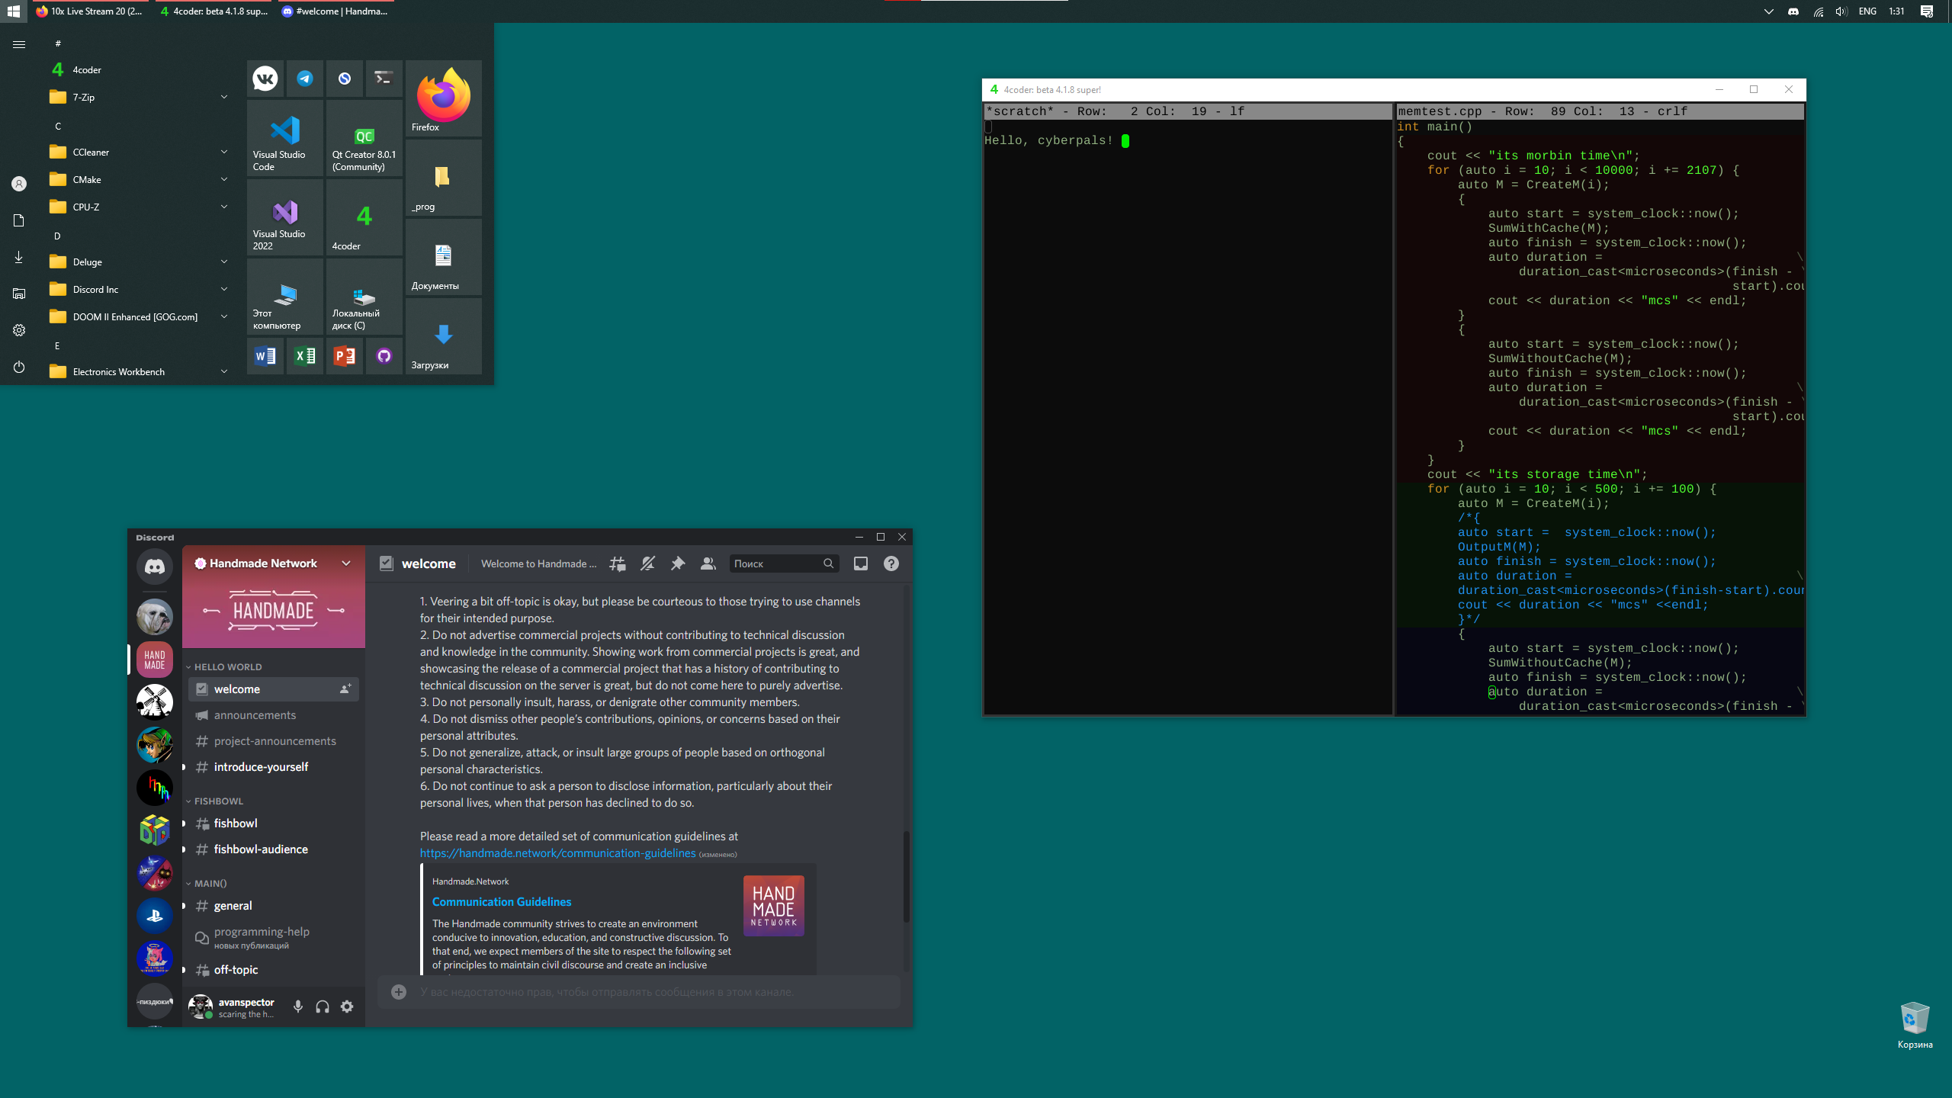Screen dimensions: 1952x1098
Task: Open Telegram tile in Start menu
Action: pyautogui.click(x=304, y=79)
